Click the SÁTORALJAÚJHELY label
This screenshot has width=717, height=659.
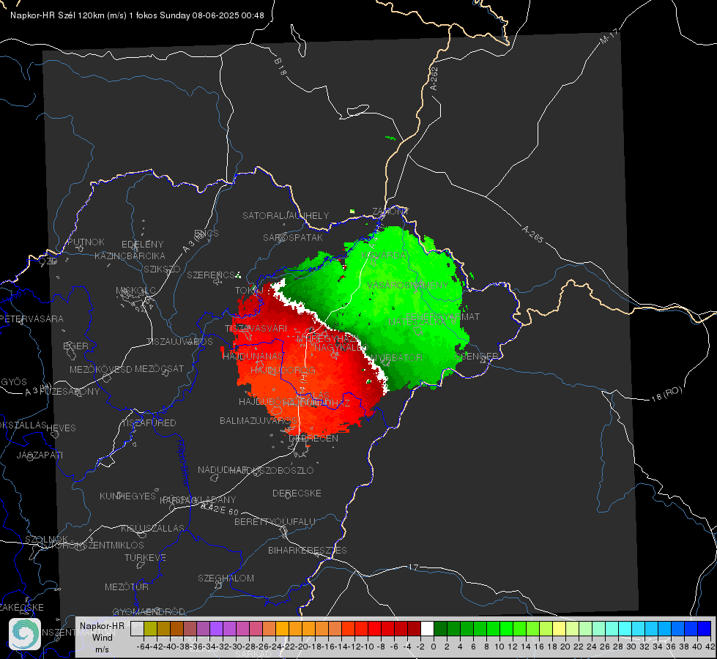coord(286,215)
